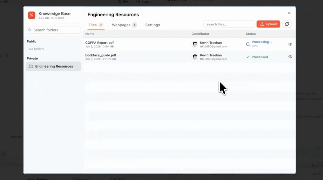Image resolution: width=323 pixels, height=180 pixels.
Task: Click the green Processed checkmark icon
Action: click(248, 57)
